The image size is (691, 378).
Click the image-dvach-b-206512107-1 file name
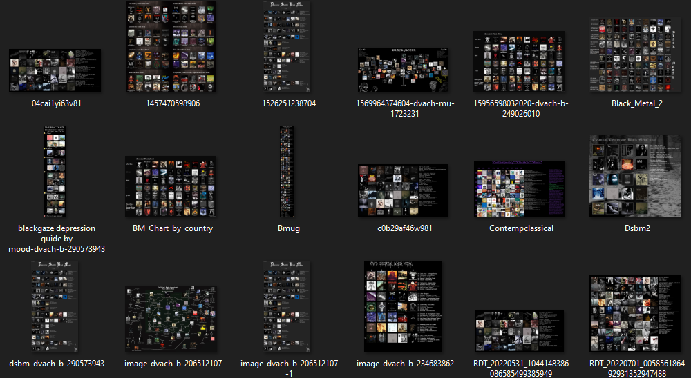pyautogui.click(x=289, y=368)
